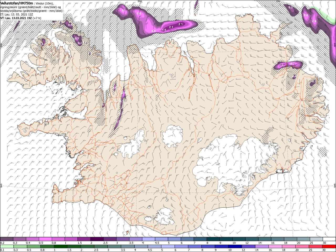Screen dimensions: 336x252
Task: Pick the dark teal swatch labeled 8 in snow scale
Action: pos(213,239)
